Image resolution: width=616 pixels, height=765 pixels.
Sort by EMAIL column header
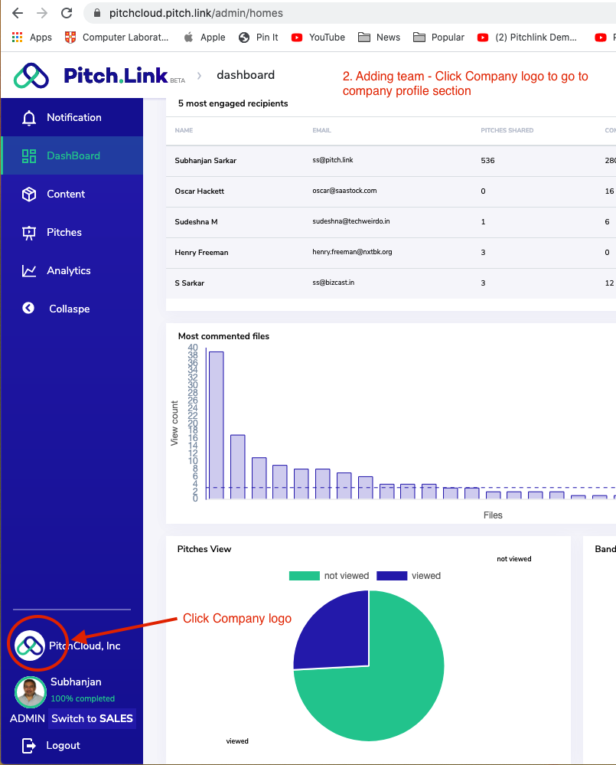[x=321, y=130]
